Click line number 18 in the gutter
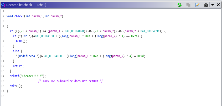This screenshot has height=106, width=222. [3, 96]
